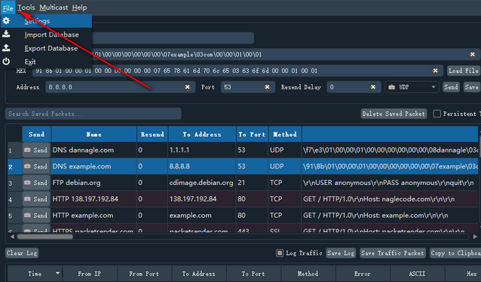Image resolution: width=481 pixels, height=282 pixels.
Task: Clear the ASCII field with X icon
Action: coord(473,54)
